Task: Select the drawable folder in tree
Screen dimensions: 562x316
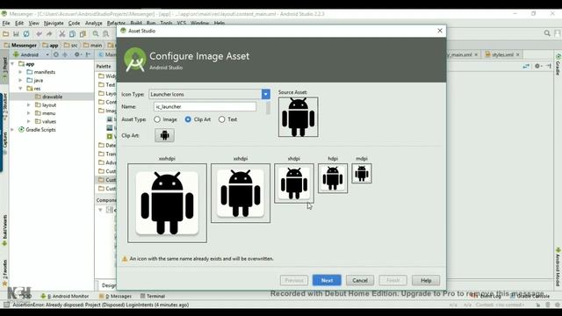Action: coord(52,97)
